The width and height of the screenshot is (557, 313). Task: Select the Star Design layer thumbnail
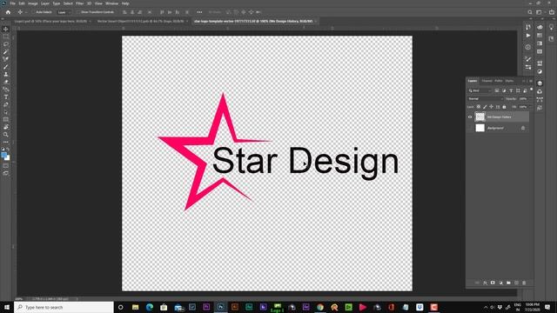point(480,117)
